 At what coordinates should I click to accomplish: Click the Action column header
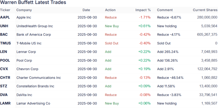pyautogui.click(x=110, y=10)
